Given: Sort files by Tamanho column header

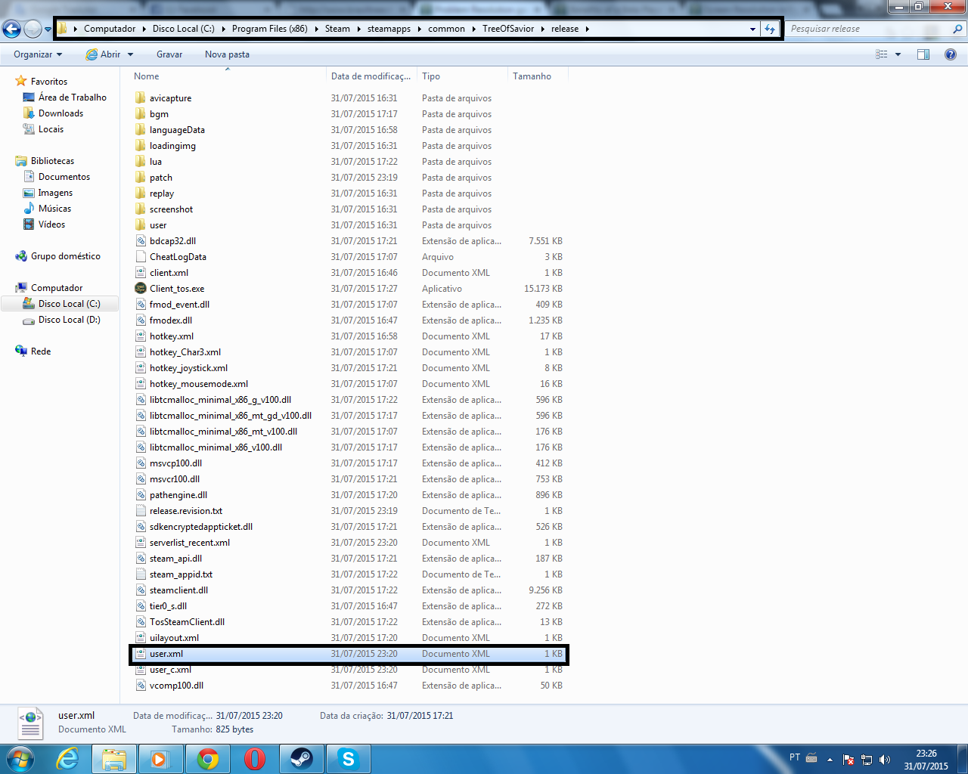Looking at the screenshot, I should pos(532,76).
